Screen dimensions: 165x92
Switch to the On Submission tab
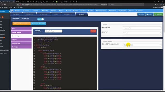(44, 14)
